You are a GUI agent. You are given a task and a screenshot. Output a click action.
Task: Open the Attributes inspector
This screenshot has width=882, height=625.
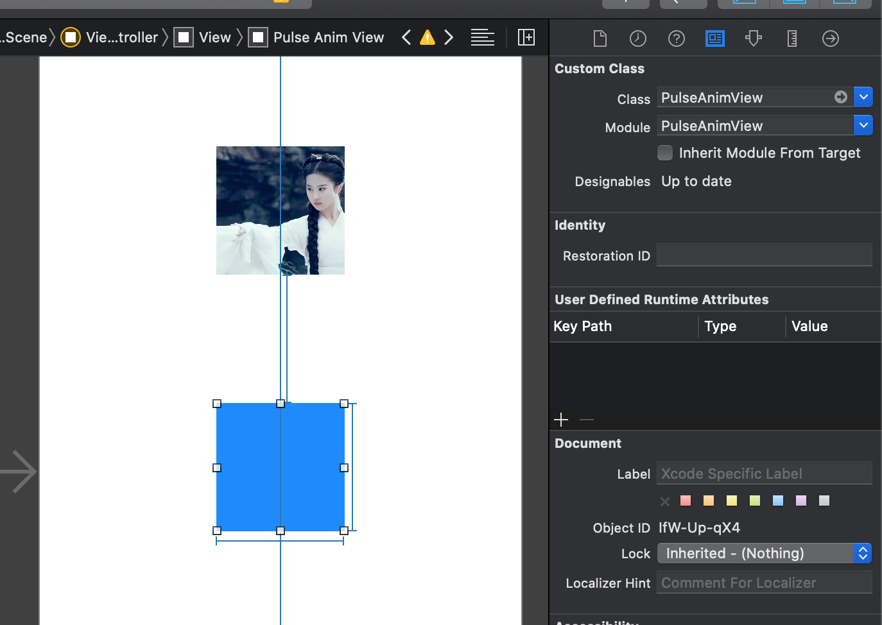754,38
